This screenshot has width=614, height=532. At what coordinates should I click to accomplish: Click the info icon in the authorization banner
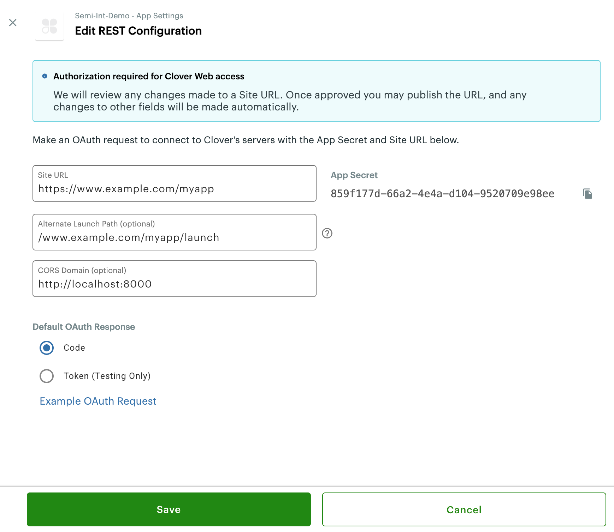click(x=45, y=76)
